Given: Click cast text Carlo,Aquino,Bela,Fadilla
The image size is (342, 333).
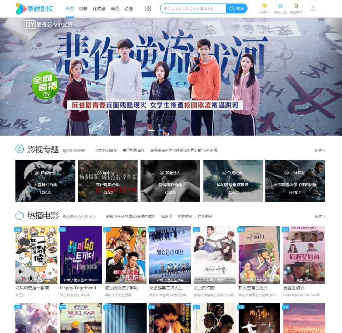Looking at the screenshot, I should [x=302, y=295].
